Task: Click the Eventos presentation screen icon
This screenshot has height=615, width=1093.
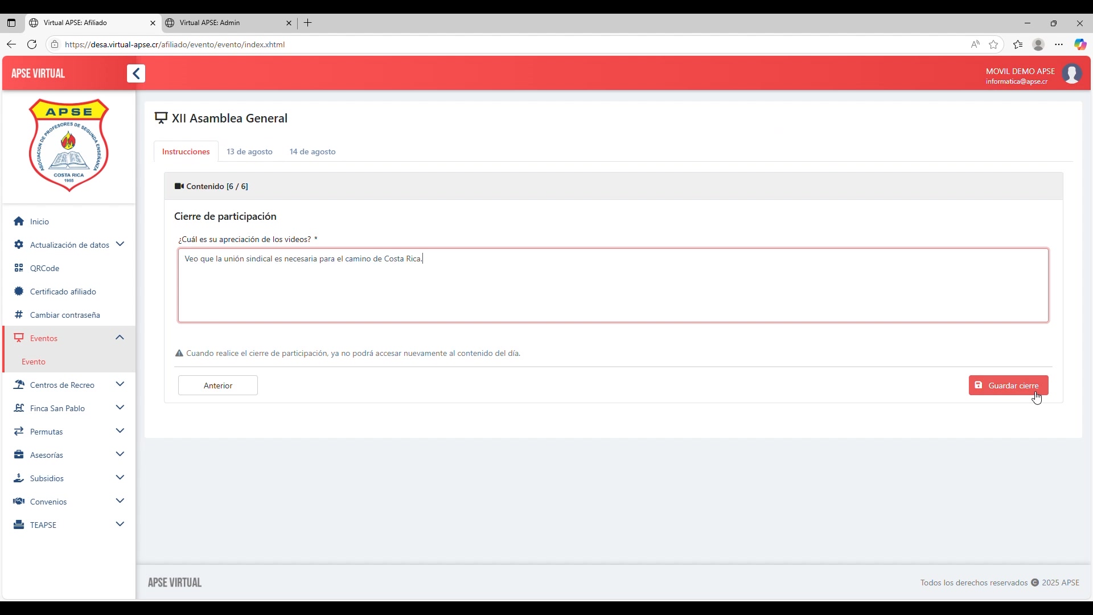Action: click(19, 338)
